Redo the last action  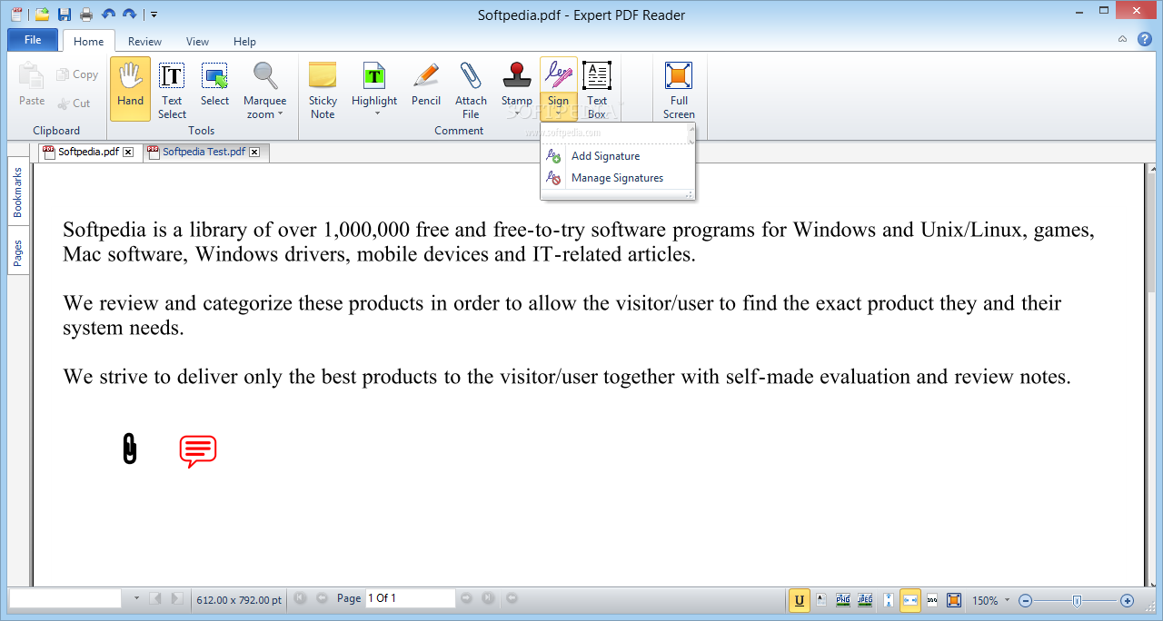pos(130,14)
